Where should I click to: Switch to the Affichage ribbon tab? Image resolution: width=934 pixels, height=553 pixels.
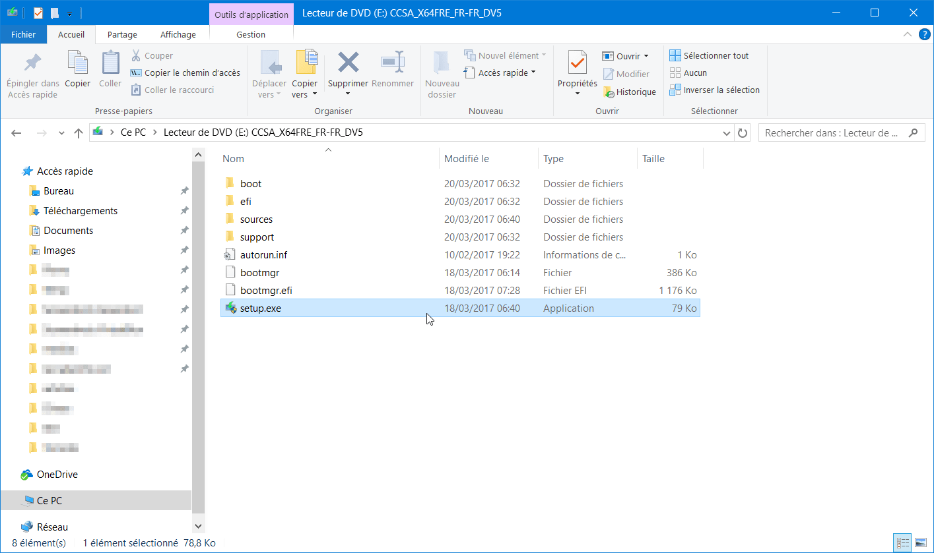coord(178,34)
